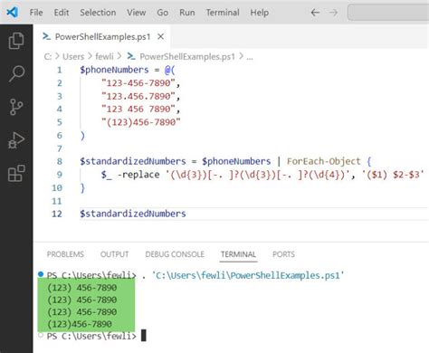
Task: Switch to the OUTPUT panel tab
Action: pyautogui.click(x=115, y=254)
